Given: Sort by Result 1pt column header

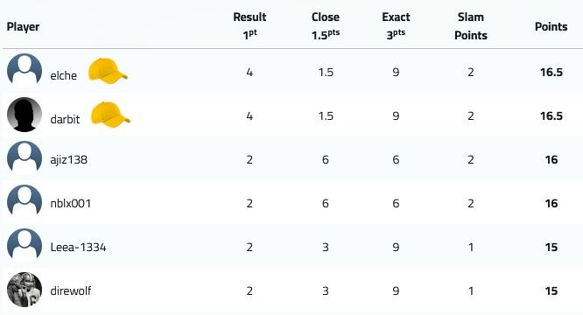Looking at the screenshot, I should tap(249, 26).
